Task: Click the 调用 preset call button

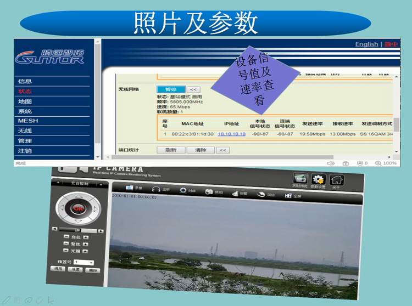Action: pyautogui.click(x=58, y=269)
